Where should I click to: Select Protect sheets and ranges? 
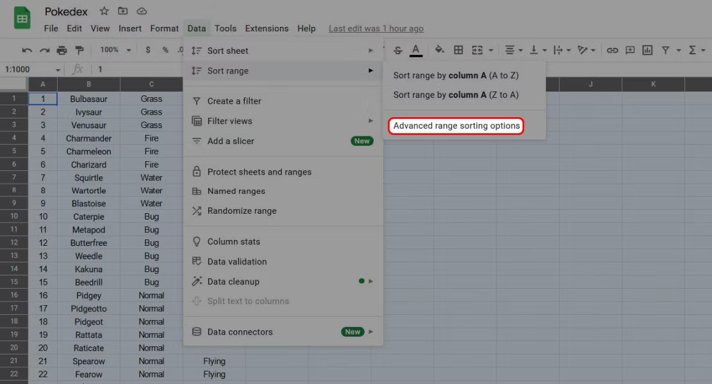(x=283, y=172)
